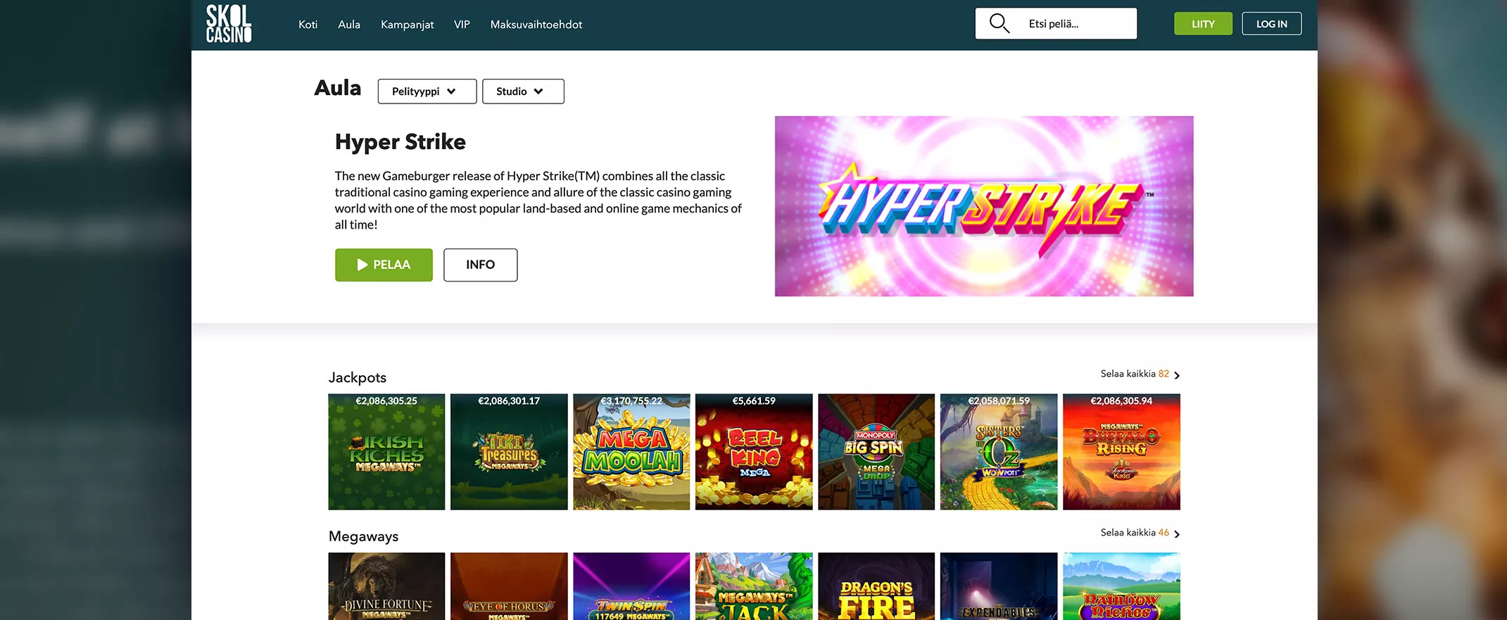The width and height of the screenshot is (1507, 620).
Task: Go to Koti in navigation
Action: point(308,25)
